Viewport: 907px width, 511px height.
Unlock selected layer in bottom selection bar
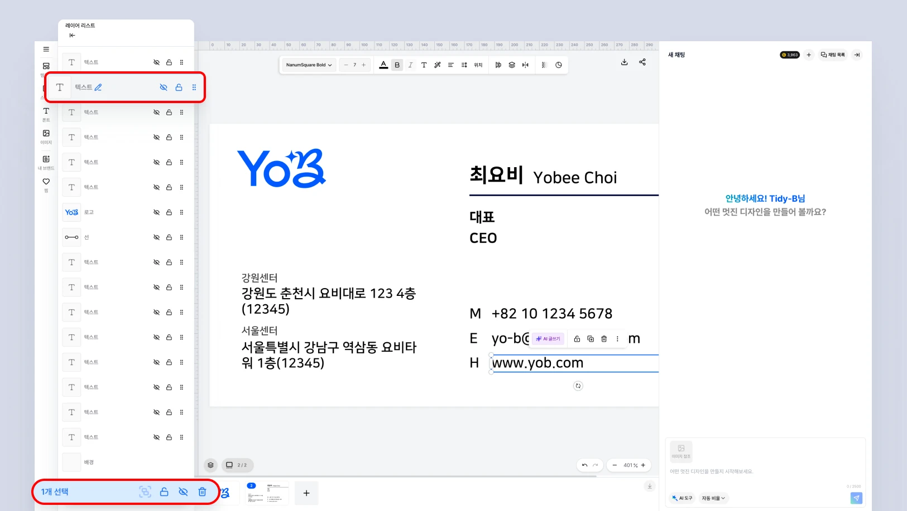click(x=164, y=491)
